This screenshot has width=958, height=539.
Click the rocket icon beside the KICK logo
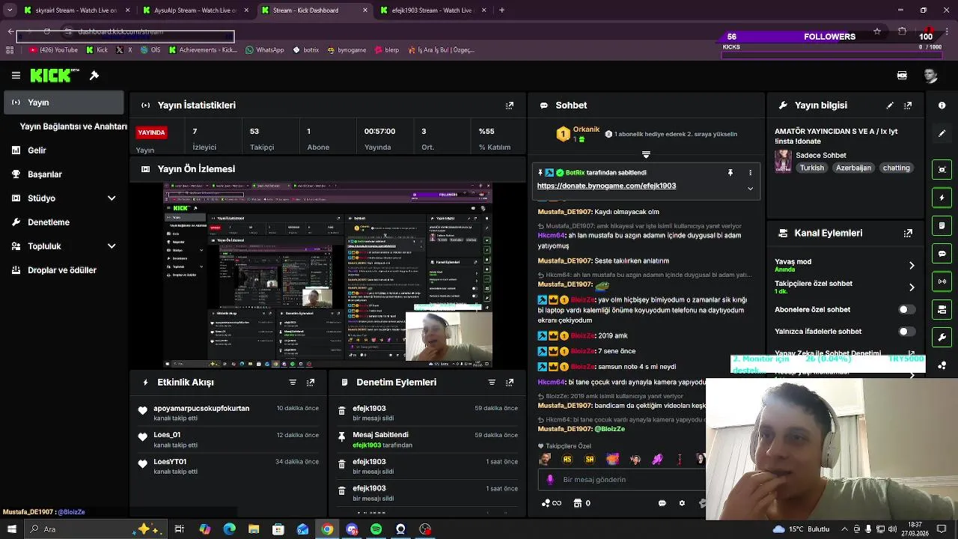94,76
